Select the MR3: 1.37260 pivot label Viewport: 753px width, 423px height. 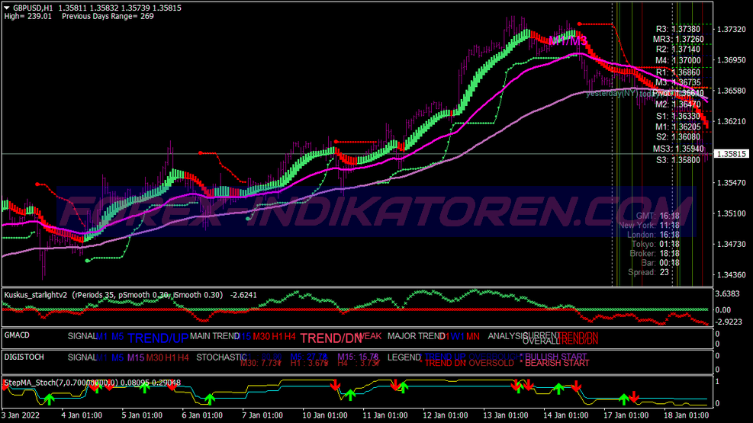click(678, 40)
